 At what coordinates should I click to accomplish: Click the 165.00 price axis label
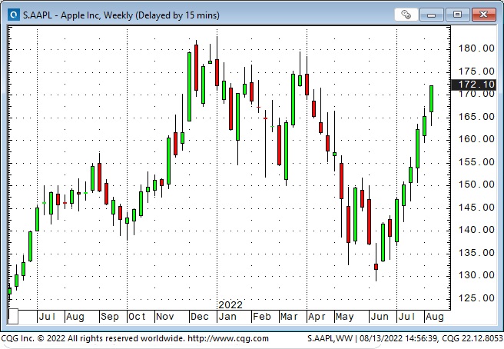point(476,116)
